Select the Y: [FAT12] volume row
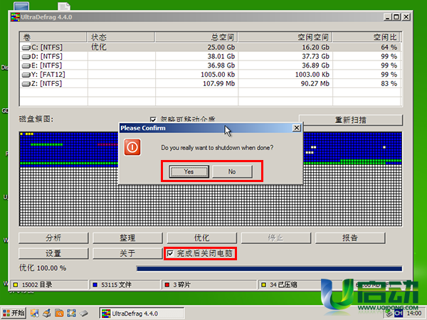This screenshot has width=427, height=320. coord(210,74)
